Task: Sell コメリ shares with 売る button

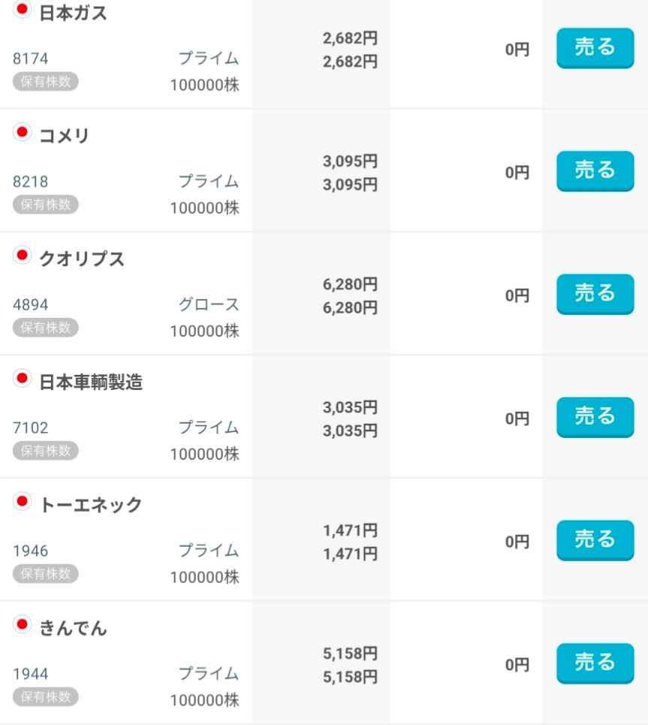Action: (x=595, y=171)
